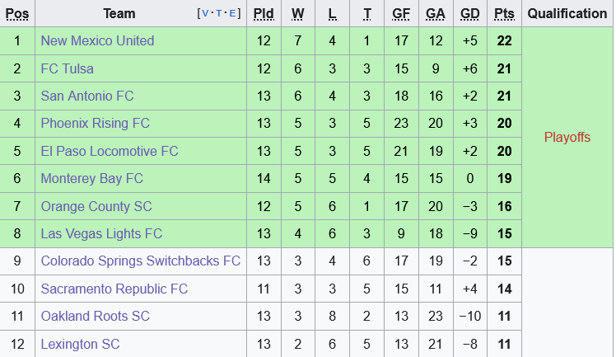Viewport: 616px width, 357px height.
Task: Open the Oakland Roots SC link
Action: (96, 317)
